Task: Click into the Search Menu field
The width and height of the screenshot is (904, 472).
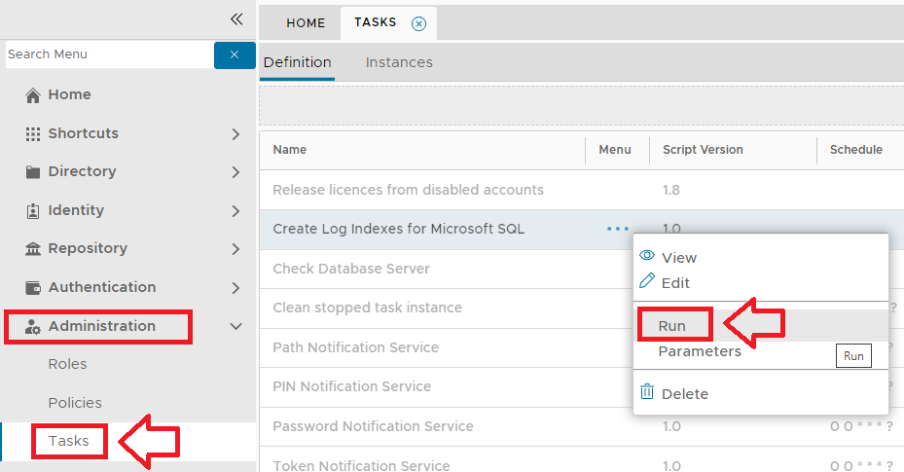Action: (107, 54)
